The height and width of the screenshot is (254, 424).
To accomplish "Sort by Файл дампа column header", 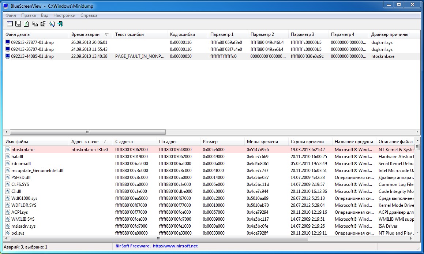I will [x=36, y=34].
